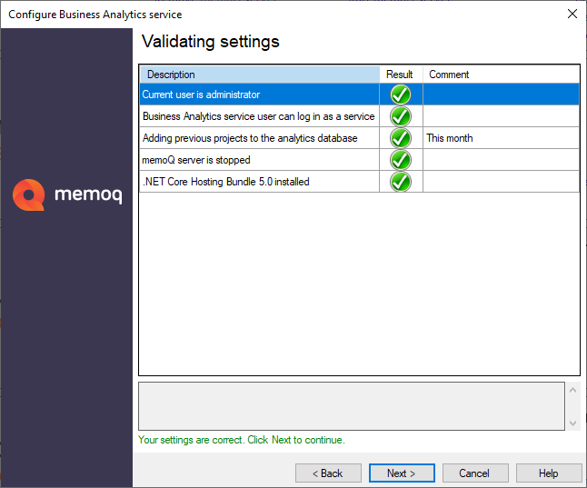Select Business Analytics service user row
Image resolution: width=587 pixels, height=488 pixels.
pyautogui.click(x=258, y=116)
